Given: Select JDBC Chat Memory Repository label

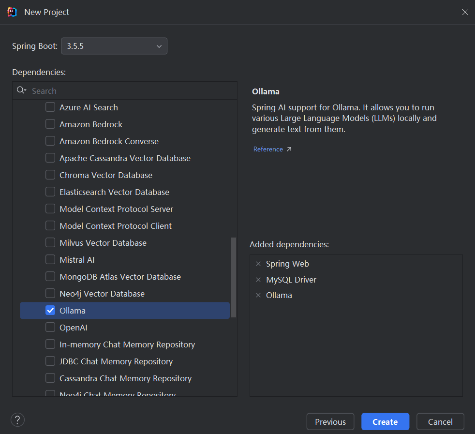Looking at the screenshot, I should [x=116, y=361].
